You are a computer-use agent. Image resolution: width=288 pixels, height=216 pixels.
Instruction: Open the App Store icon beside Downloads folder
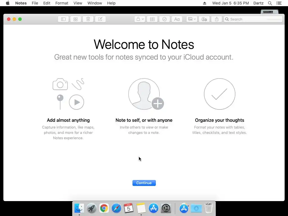tap(184, 208)
